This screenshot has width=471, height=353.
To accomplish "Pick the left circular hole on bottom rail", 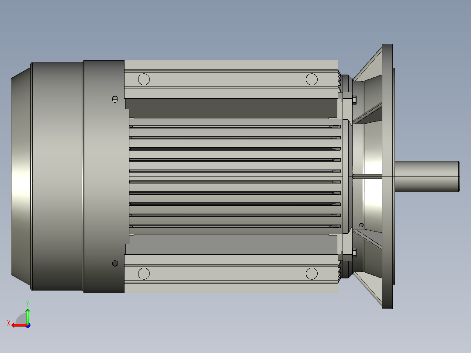I will click(x=144, y=273).
